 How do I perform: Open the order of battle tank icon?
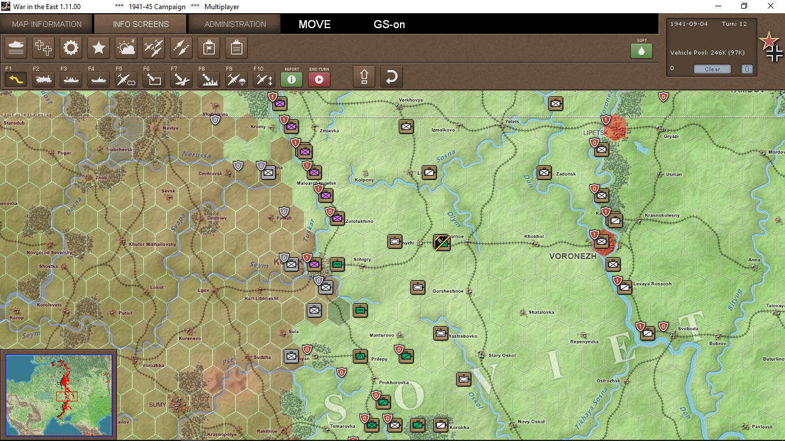[x=16, y=48]
